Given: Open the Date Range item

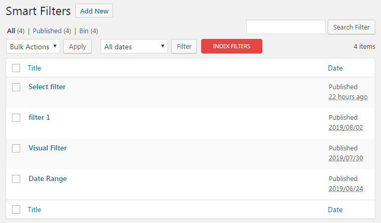Looking at the screenshot, I should tap(48, 179).
